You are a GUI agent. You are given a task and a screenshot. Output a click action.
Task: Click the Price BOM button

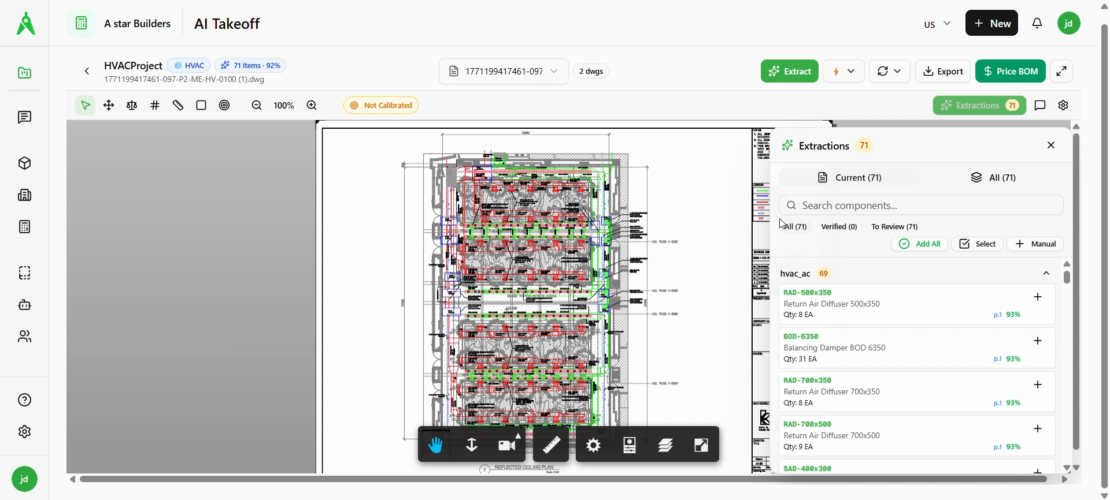pos(1010,72)
